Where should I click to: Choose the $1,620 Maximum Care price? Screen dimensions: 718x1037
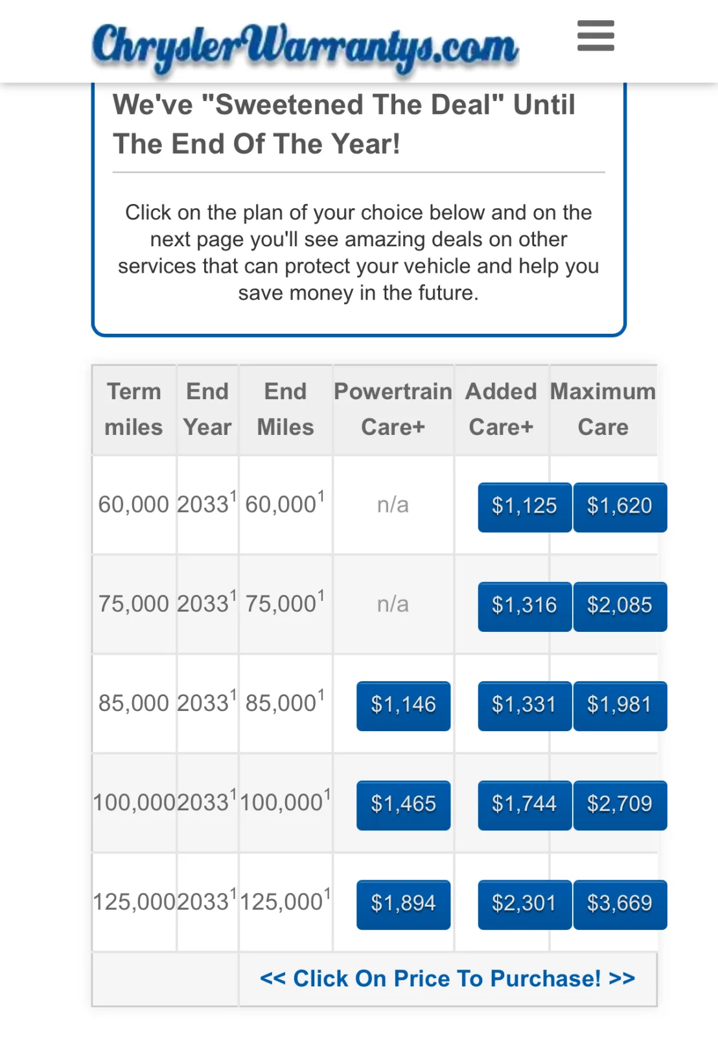620,507
